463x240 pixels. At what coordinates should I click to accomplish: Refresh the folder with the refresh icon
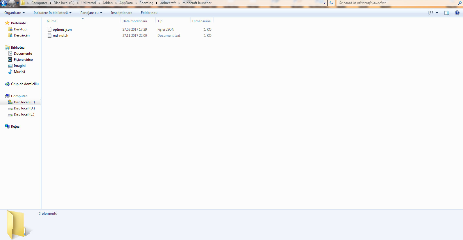coord(331,3)
